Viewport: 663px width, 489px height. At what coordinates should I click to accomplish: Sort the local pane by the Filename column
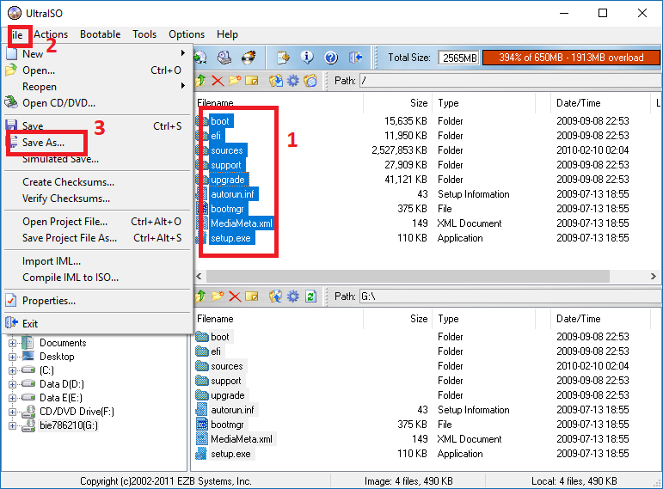pyautogui.click(x=279, y=319)
